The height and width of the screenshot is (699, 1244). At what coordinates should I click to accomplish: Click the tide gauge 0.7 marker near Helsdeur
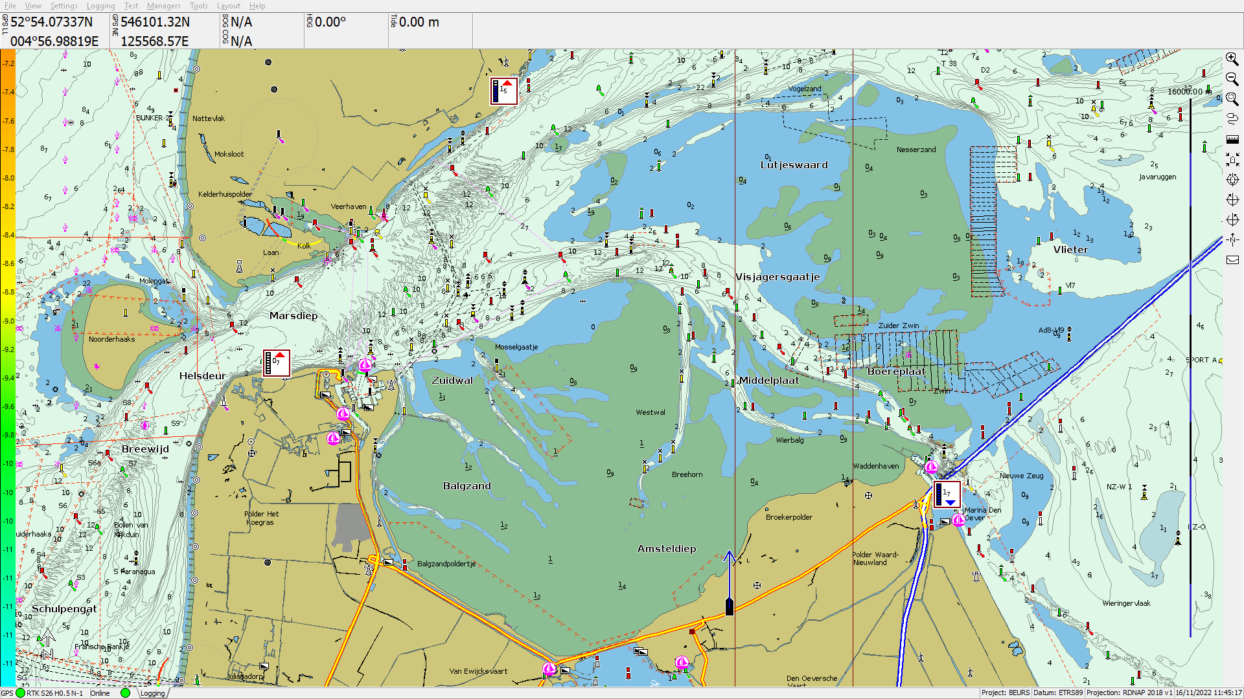pyautogui.click(x=276, y=363)
